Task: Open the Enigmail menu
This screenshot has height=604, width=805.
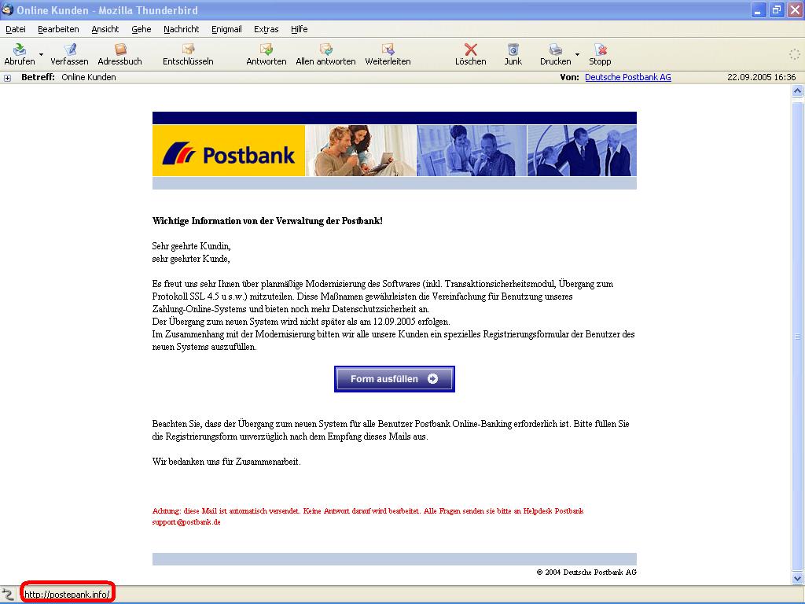Action: [x=226, y=29]
